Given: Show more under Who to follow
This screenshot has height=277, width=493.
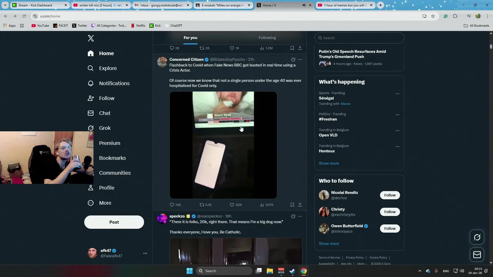Looking at the screenshot, I should 329,244.
